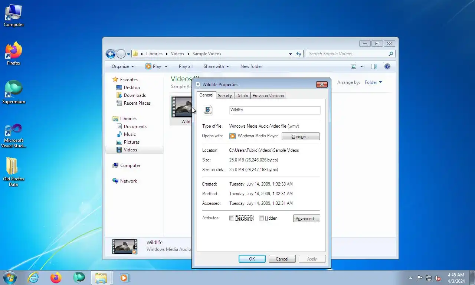Image resolution: width=475 pixels, height=285 pixels.
Task: Click New folder in toolbar
Action: (x=251, y=66)
